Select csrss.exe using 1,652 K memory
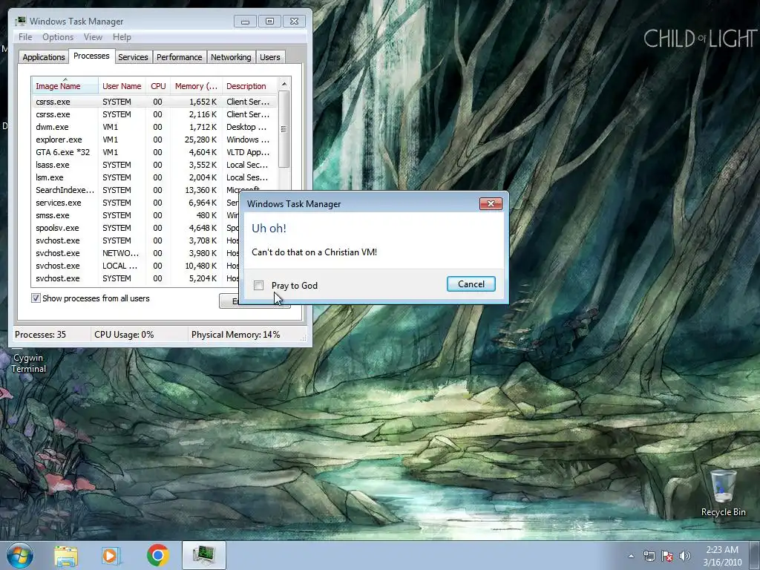This screenshot has height=570, width=760. click(x=154, y=102)
